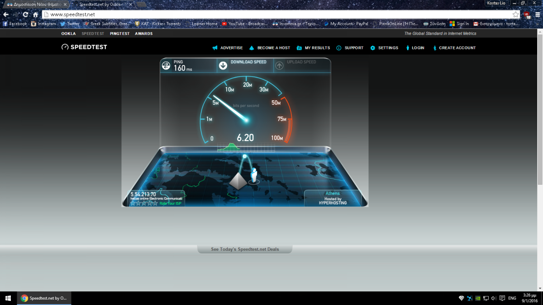This screenshot has height=305, width=543.
Task: Click the Chrome forward arrow
Action: [16, 14]
